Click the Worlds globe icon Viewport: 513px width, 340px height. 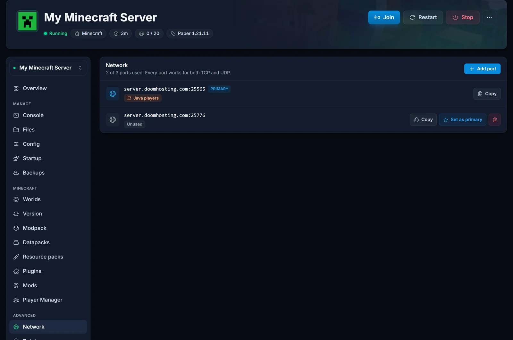coord(16,199)
